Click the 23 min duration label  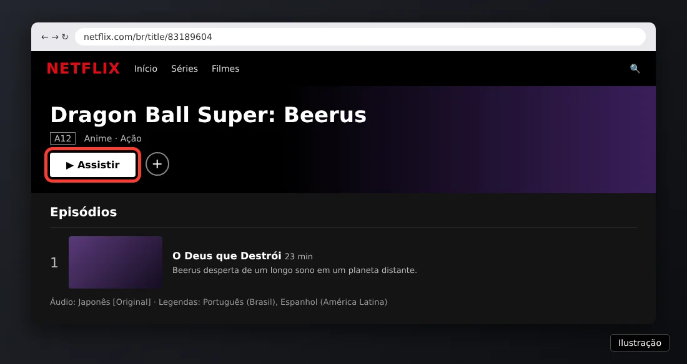click(299, 256)
